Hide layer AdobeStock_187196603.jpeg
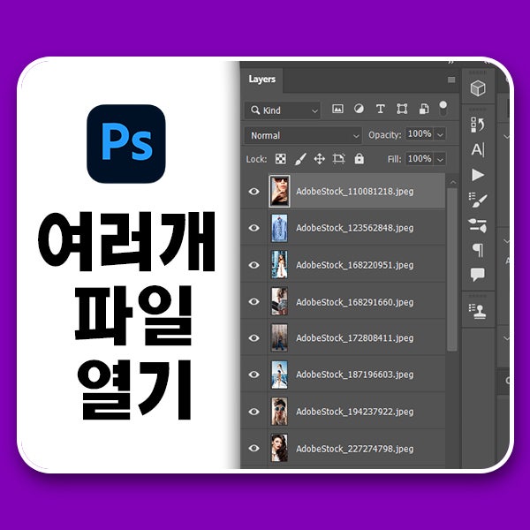530x530 pixels. [x=254, y=375]
